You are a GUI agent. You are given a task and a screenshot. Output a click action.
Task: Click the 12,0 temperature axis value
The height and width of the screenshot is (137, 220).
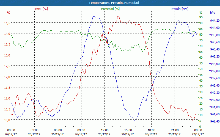coord(7,77)
